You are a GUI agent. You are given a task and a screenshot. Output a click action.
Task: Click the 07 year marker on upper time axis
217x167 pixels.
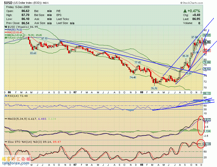[x=75, y=92]
